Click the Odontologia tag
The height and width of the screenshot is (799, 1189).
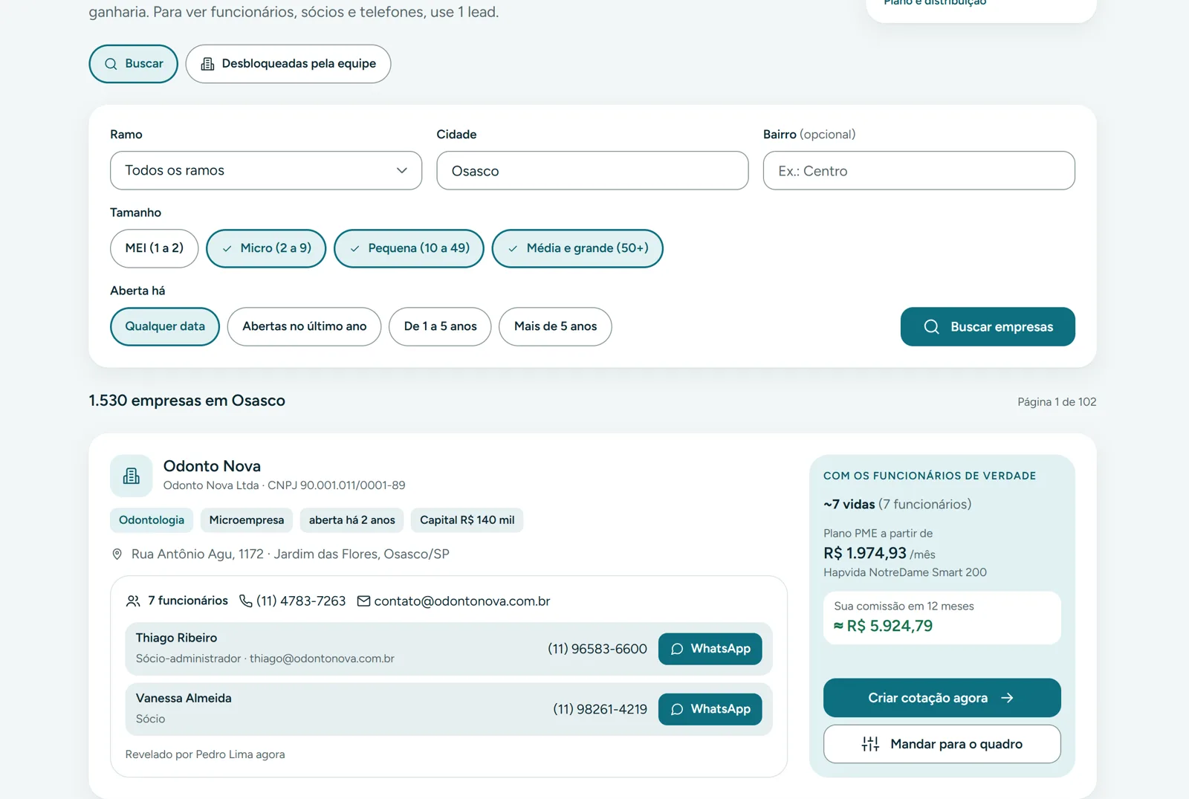point(152,520)
